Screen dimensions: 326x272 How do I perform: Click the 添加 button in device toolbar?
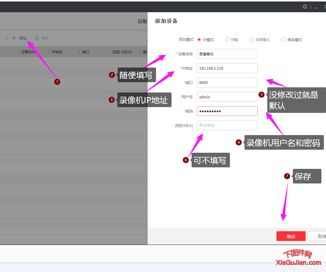(19, 38)
